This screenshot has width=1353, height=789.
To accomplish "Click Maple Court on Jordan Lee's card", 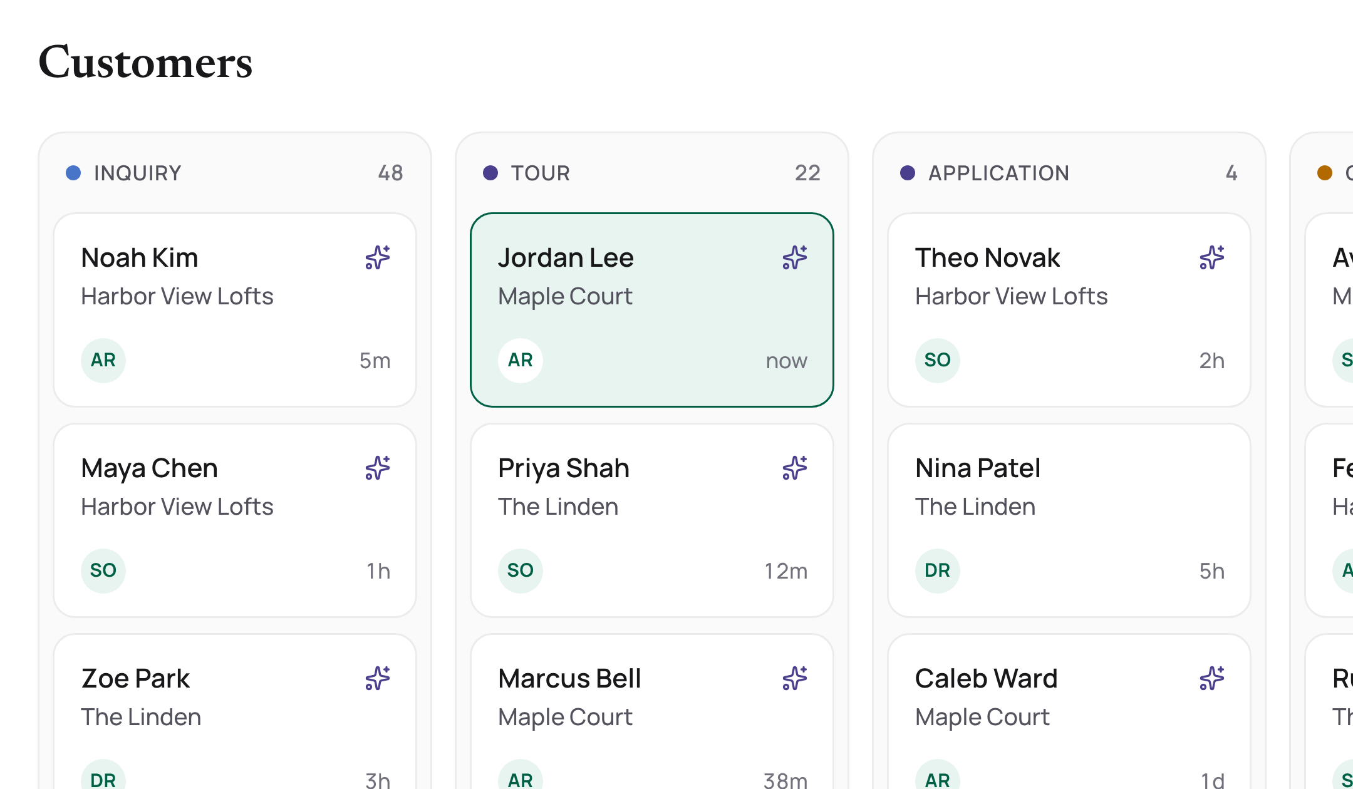I will tap(565, 297).
